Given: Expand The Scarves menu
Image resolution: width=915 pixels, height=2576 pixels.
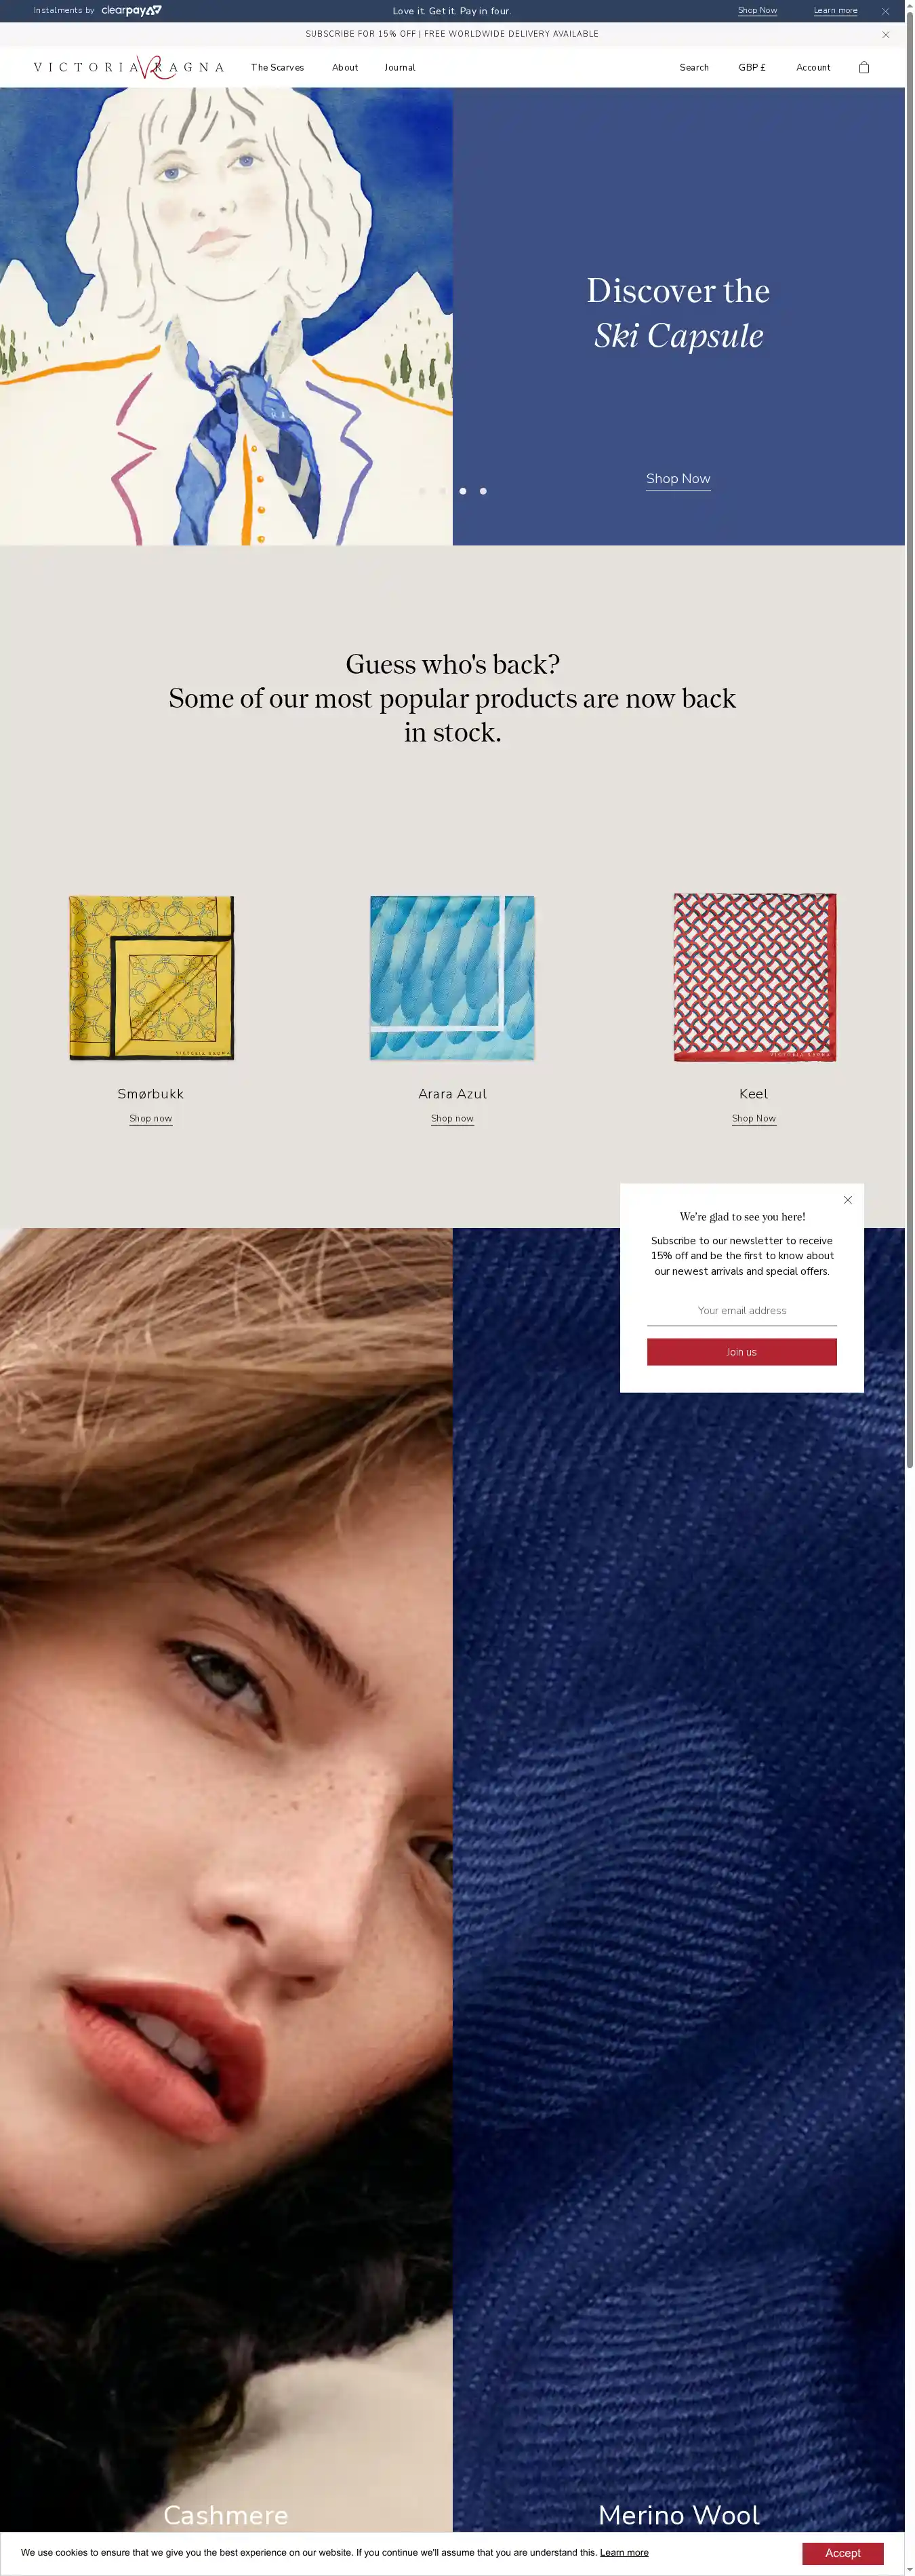Looking at the screenshot, I should (278, 67).
